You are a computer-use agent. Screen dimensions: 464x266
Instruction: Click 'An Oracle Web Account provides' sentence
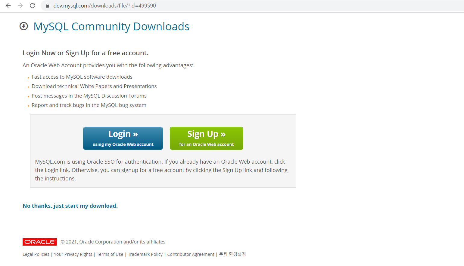[108, 65]
